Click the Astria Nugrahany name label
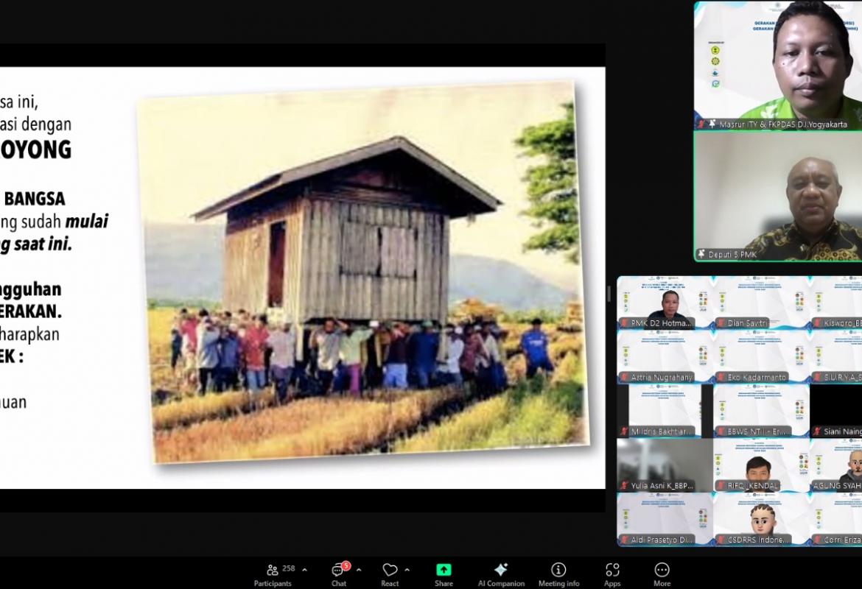 tap(662, 377)
